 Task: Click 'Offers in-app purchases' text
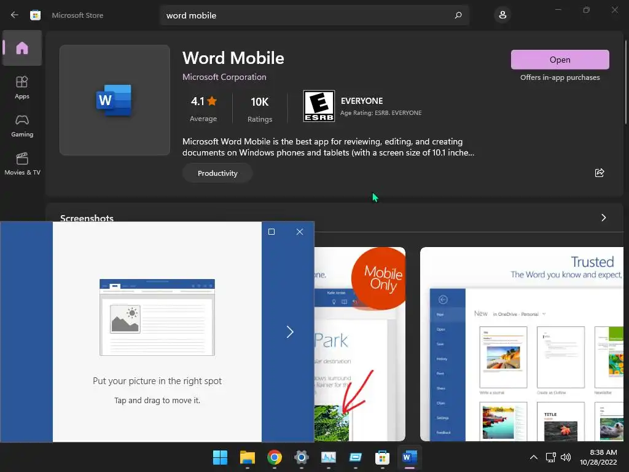(x=560, y=77)
